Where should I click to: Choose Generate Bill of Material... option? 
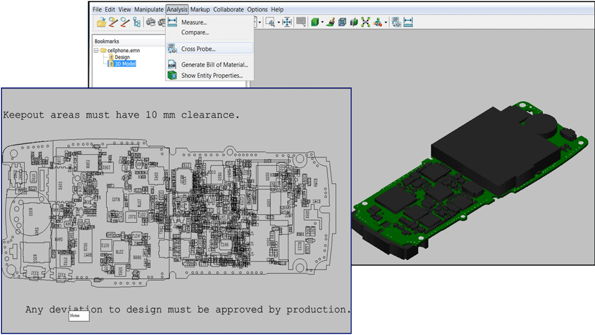[214, 65]
